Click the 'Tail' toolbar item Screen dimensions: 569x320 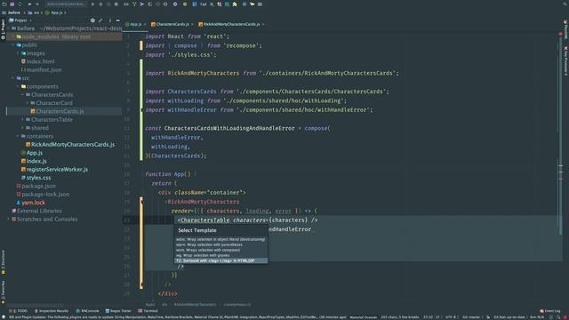tap(203, 4)
